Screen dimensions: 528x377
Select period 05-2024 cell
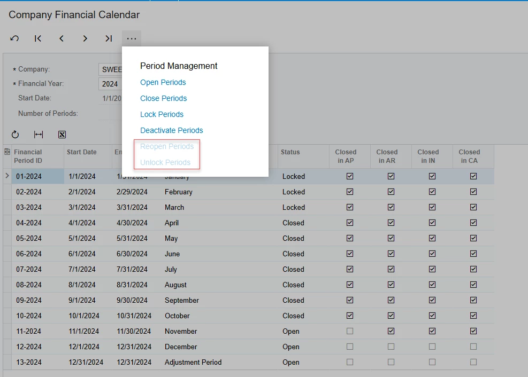37,239
